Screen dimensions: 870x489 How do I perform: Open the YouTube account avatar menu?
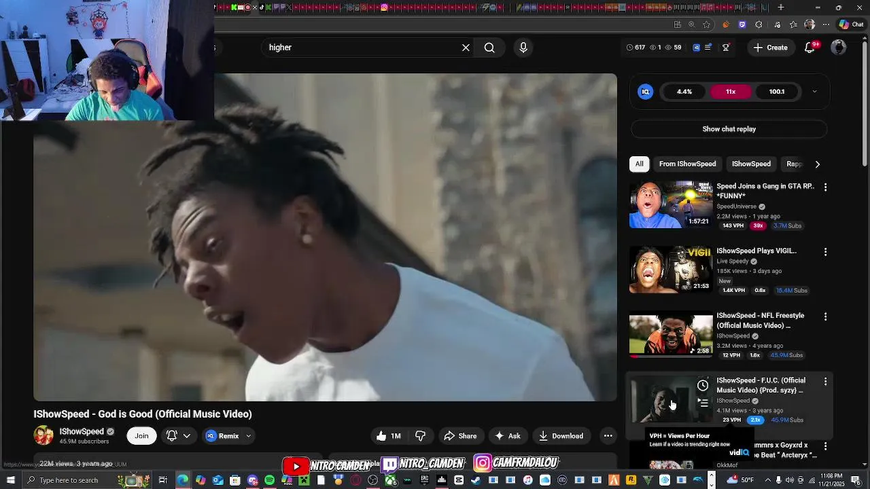point(839,48)
